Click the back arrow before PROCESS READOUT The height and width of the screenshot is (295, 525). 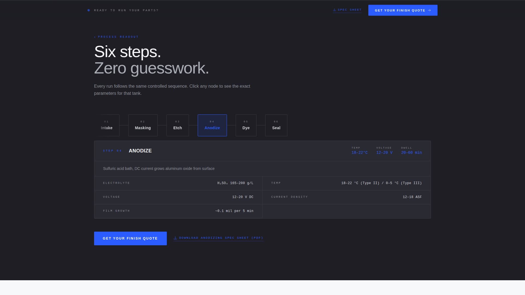pyautogui.click(x=95, y=37)
